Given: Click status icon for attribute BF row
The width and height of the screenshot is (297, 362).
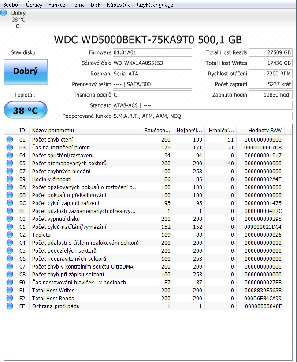Looking at the screenshot, I should [x=10, y=211].
